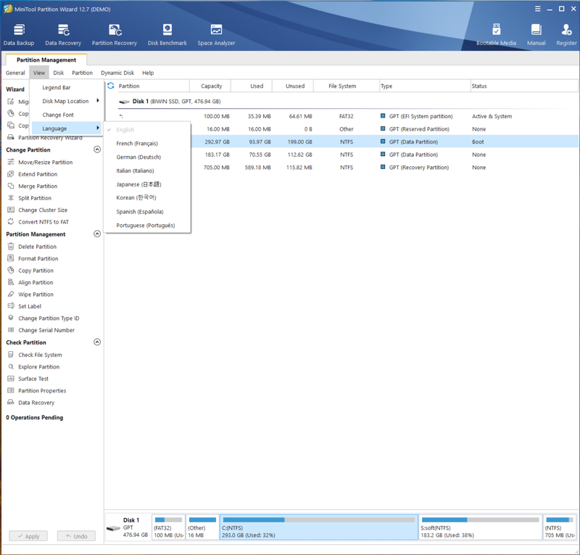Screen dimensions: 580x555
Task: Sort by the File System column header
Action: (347, 86)
